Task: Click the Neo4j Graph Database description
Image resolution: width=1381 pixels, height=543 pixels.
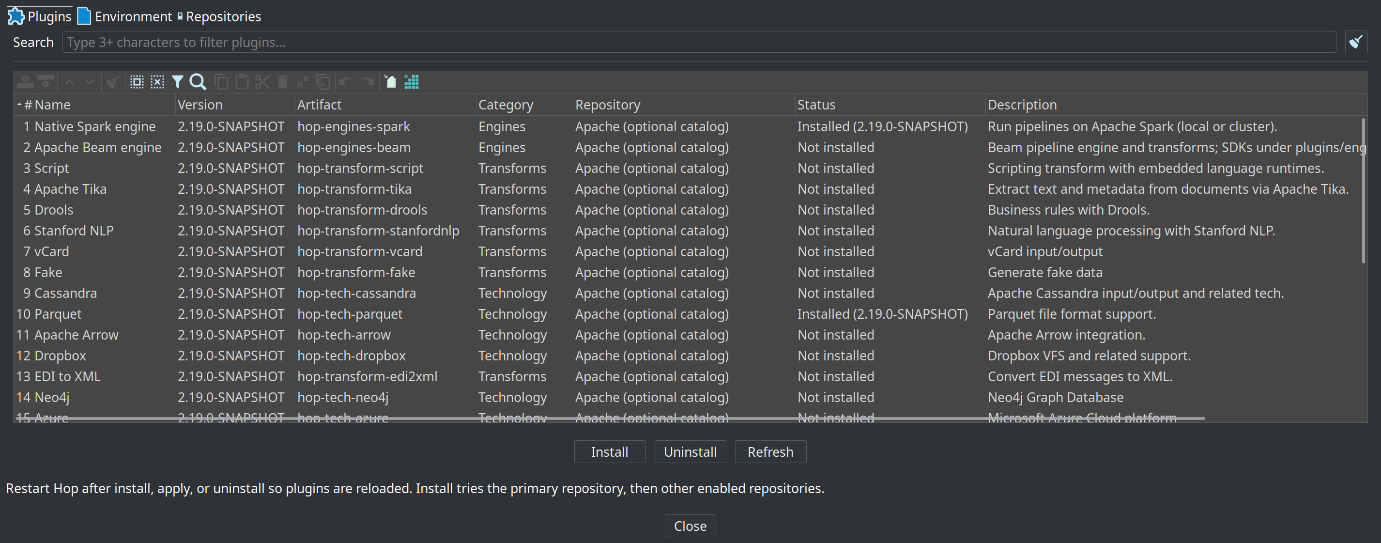Action: tap(1056, 398)
